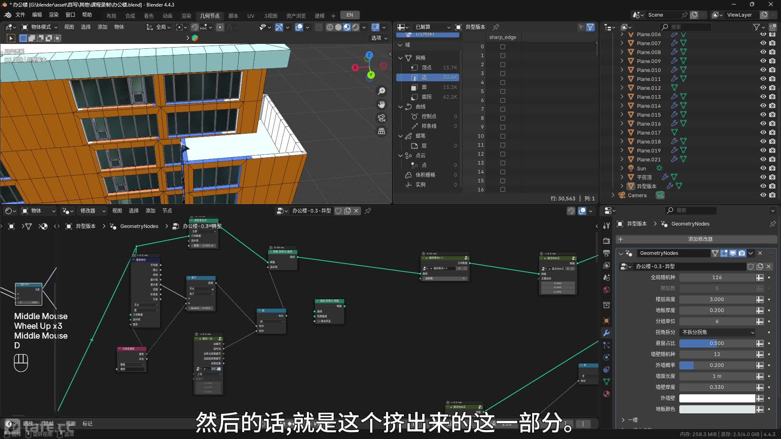781x439 pixels.
Task: Disable Camera in renders
Action: pos(772,195)
